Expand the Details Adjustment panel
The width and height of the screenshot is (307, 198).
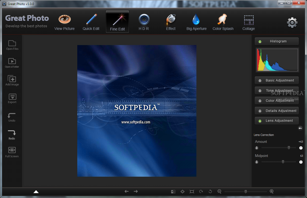point(277,111)
